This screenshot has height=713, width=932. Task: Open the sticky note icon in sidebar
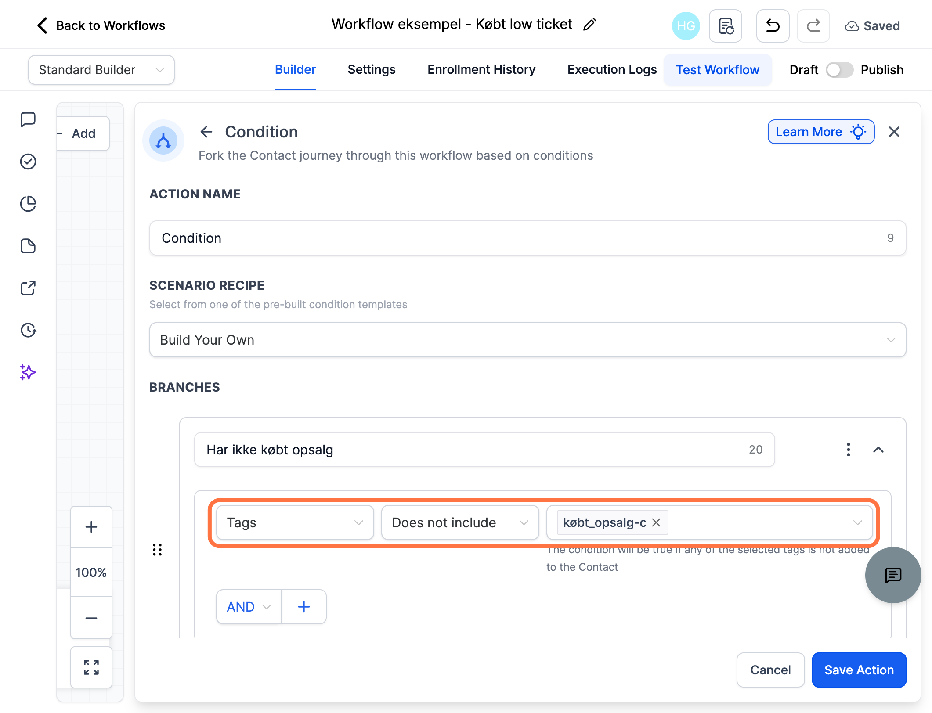click(28, 246)
